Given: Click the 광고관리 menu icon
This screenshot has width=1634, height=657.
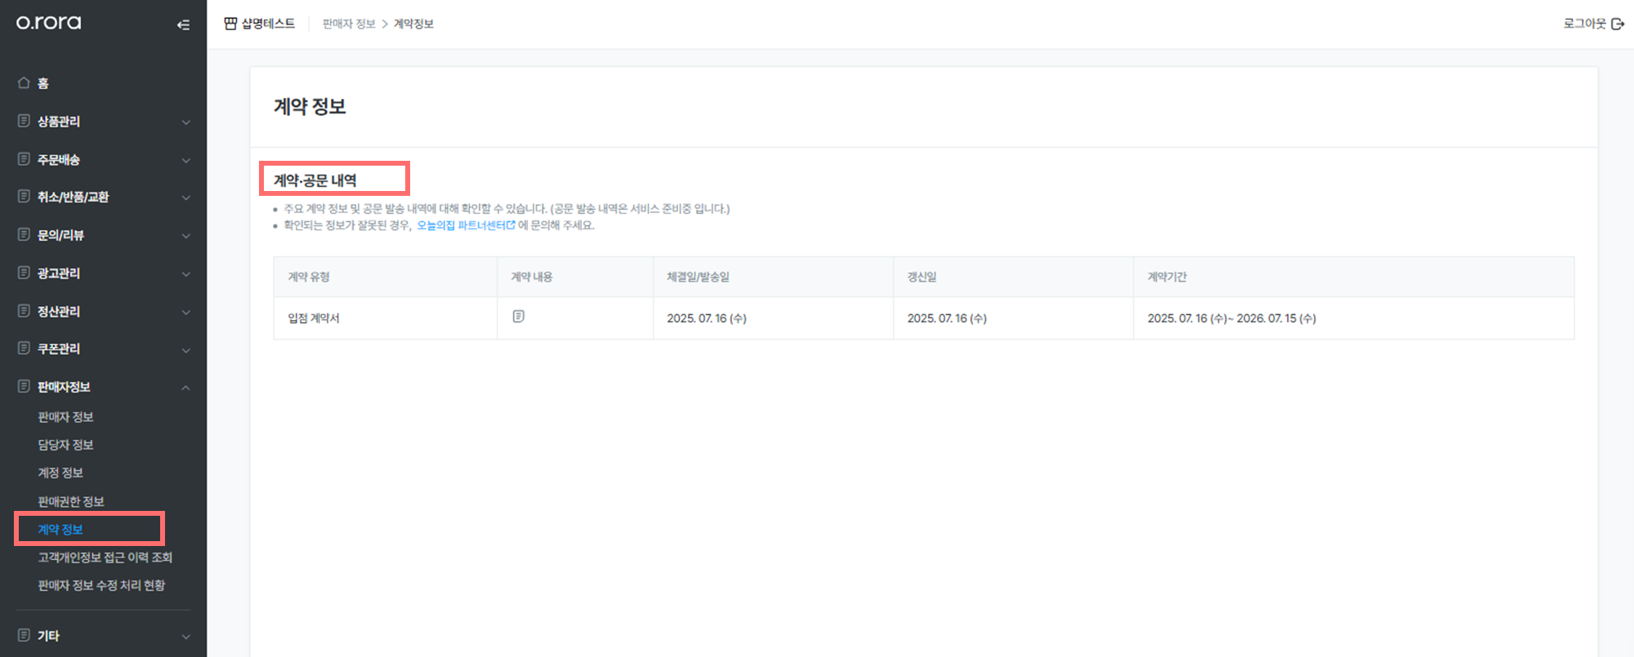Looking at the screenshot, I should click(24, 273).
